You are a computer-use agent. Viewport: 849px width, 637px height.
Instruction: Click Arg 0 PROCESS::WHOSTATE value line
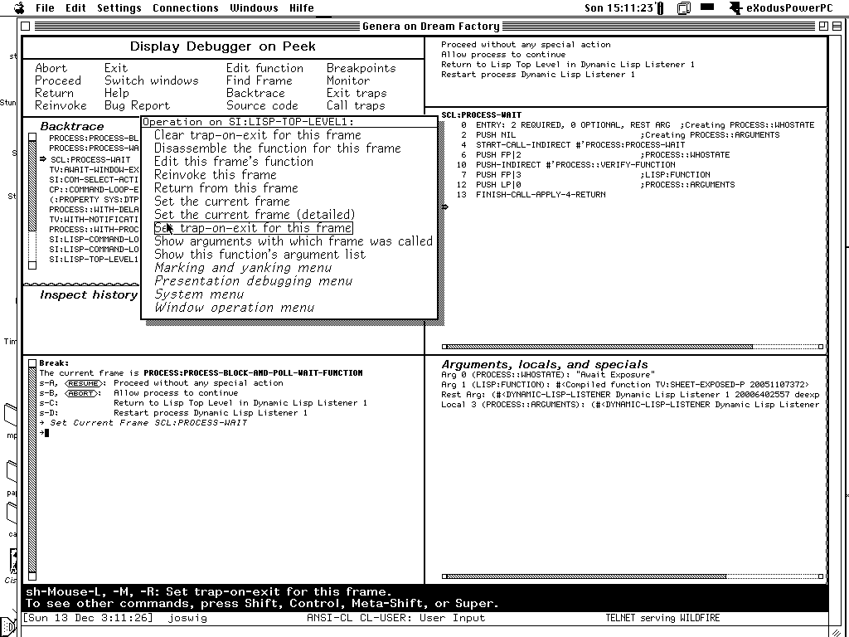(x=548, y=375)
